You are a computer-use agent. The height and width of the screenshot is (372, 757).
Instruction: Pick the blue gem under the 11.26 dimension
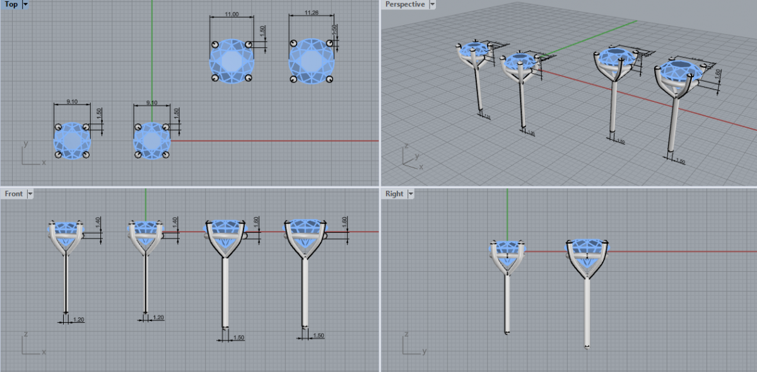(x=311, y=61)
